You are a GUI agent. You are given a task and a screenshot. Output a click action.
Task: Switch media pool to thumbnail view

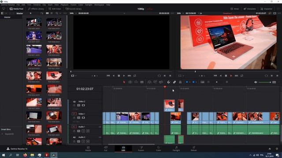pyautogui.click(x=47, y=13)
